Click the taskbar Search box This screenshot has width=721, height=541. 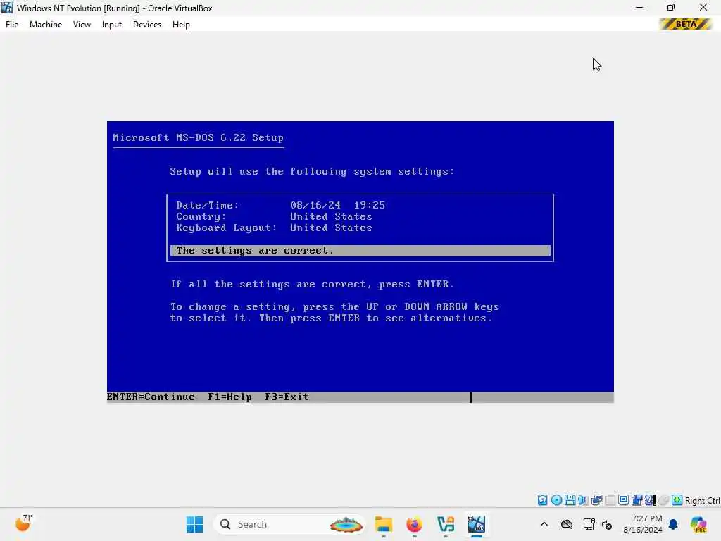click(289, 524)
